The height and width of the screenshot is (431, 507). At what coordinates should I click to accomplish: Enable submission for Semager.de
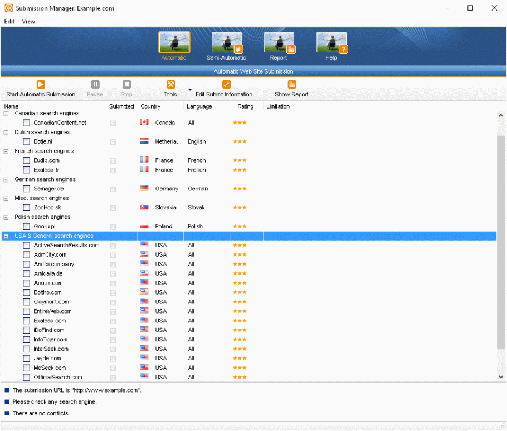[26, 188]
